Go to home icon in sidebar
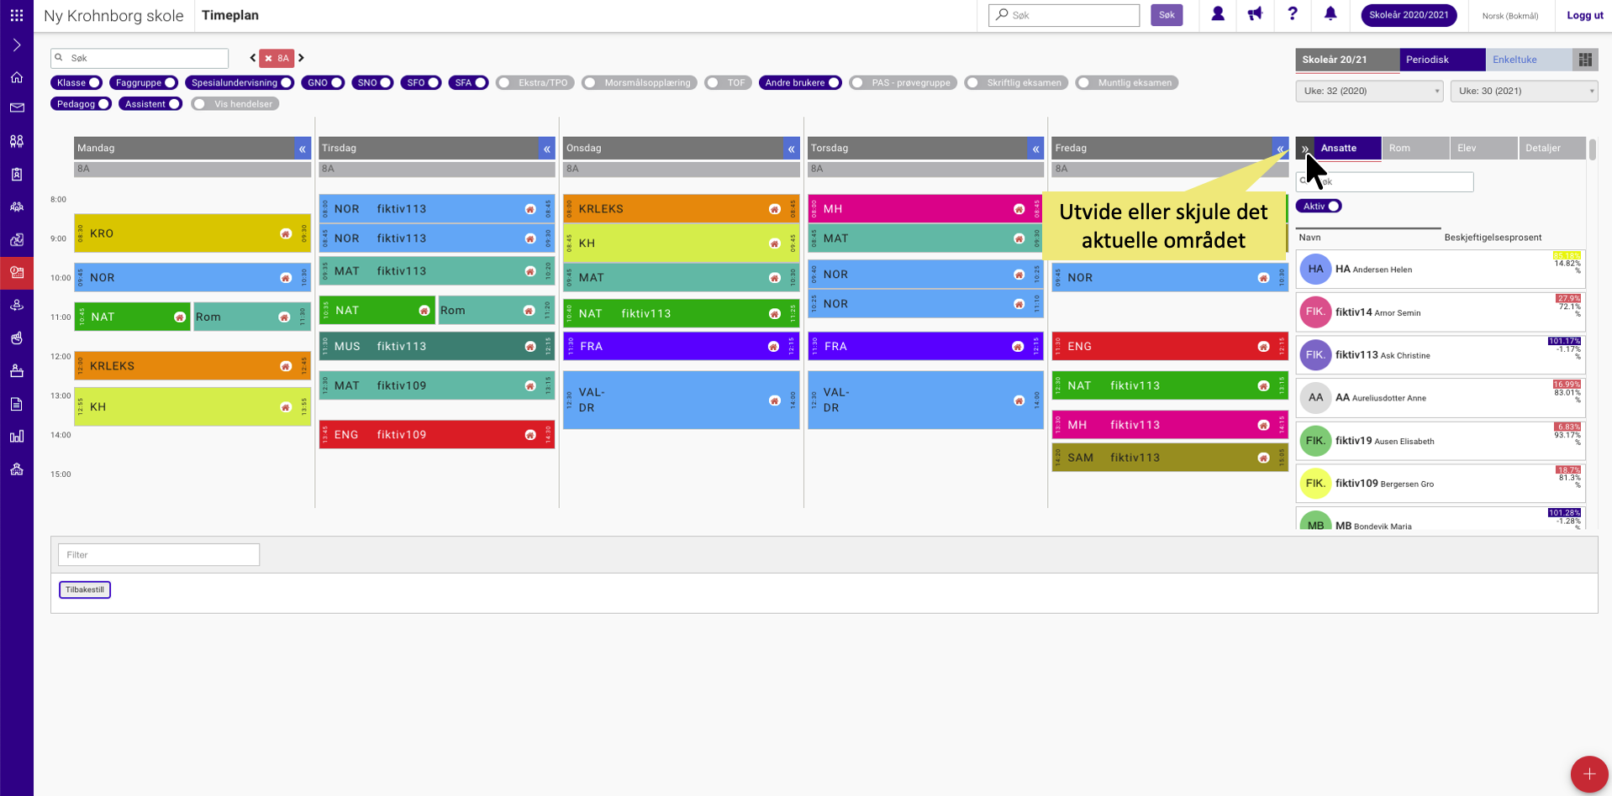The height and width of the screenshot is (796, 1612). (17, 77)
